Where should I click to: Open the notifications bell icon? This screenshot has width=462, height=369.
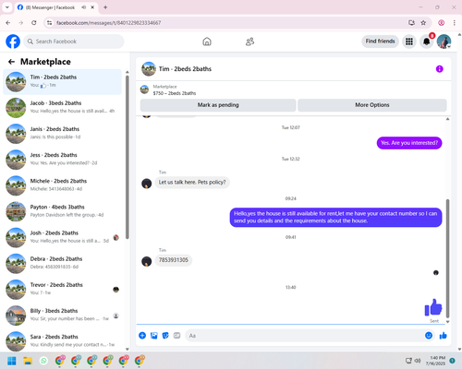427,42
